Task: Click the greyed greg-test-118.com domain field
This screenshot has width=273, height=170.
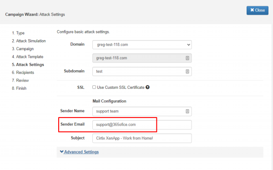Action: point(142,58)
